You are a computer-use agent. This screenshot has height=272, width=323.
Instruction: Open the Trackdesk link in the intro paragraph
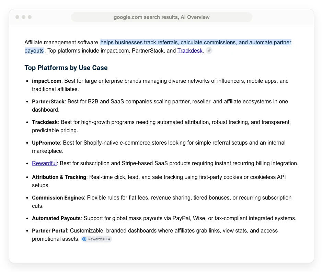click(x=190, y=51)
